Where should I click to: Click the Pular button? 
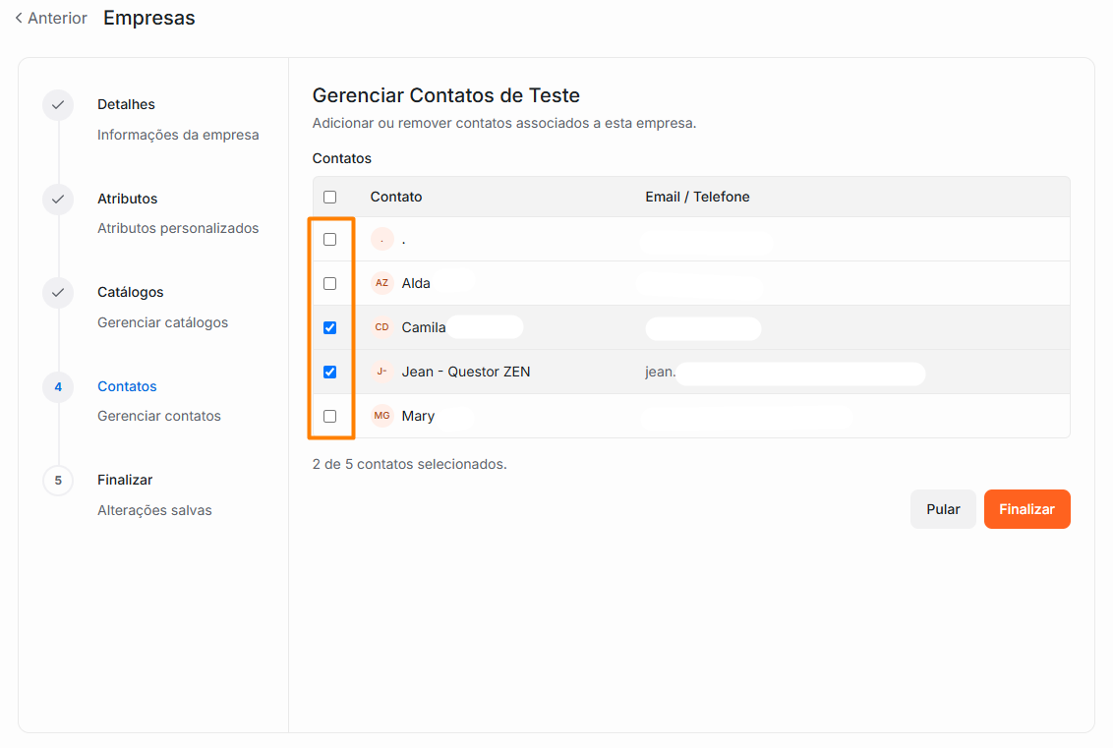(943, 509)
